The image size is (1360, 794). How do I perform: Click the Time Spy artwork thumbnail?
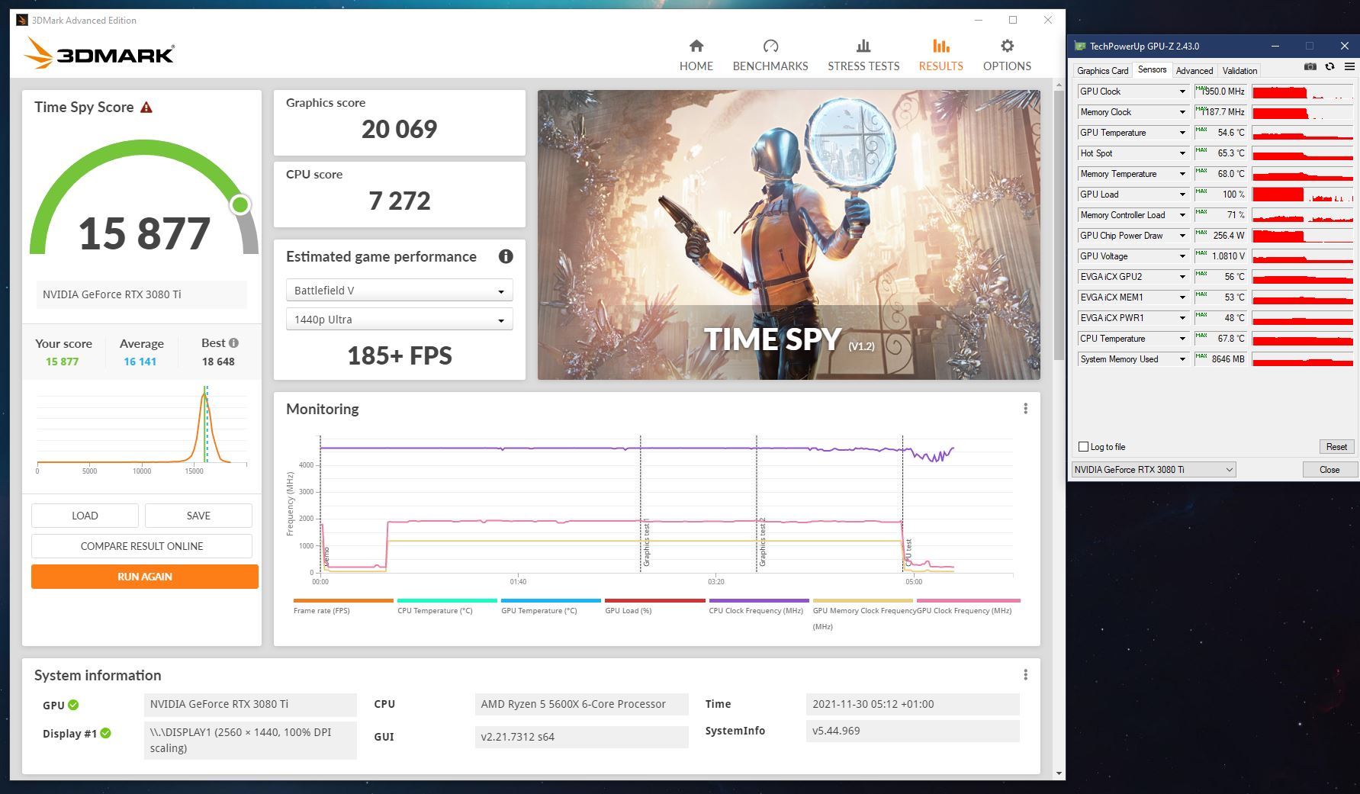pyautogui.click(x=789, y=235)
